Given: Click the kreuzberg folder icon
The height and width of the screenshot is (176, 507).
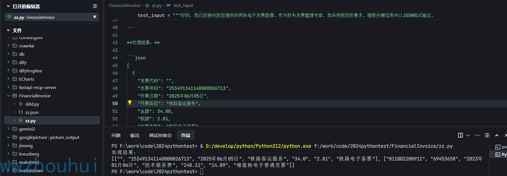Looking at the screenshot, I should coord(15,154).
